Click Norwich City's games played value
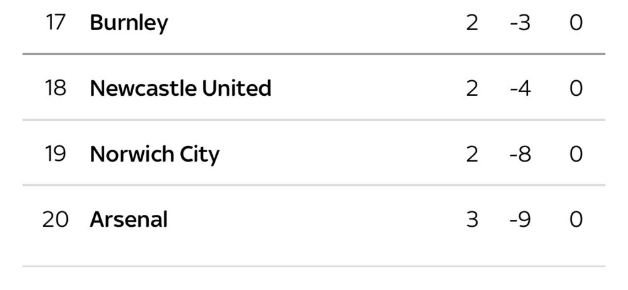628x290 pixels. click(472, 154)
